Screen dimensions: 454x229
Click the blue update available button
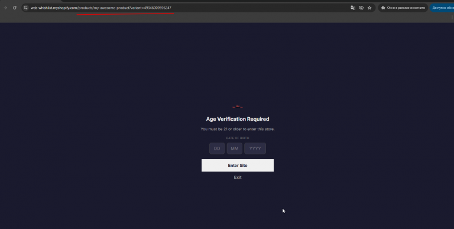point(442,8)
